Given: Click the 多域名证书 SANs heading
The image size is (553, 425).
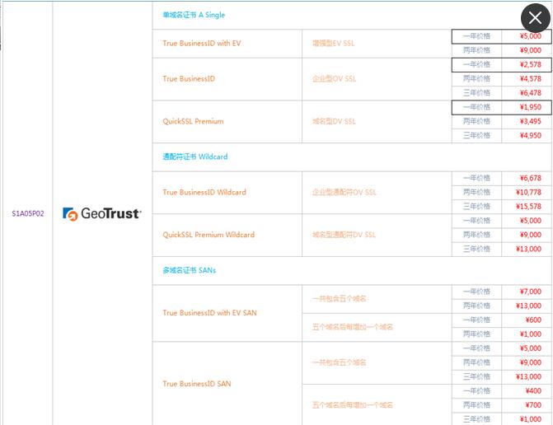Looking at the screenshot, I should pyautogui.click(x=189, y=270).
